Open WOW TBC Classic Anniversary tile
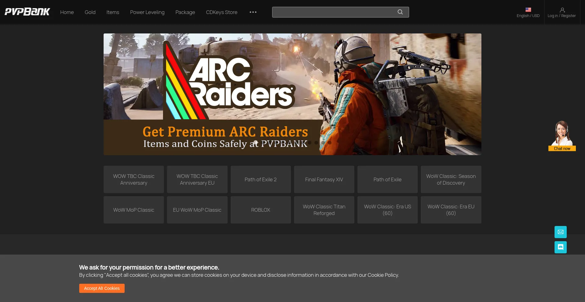The width and height of the screenshot is (585, 302). 134,179
